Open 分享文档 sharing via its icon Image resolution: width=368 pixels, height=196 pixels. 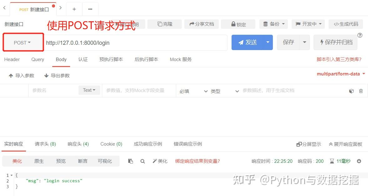click(x=192, y=24)
